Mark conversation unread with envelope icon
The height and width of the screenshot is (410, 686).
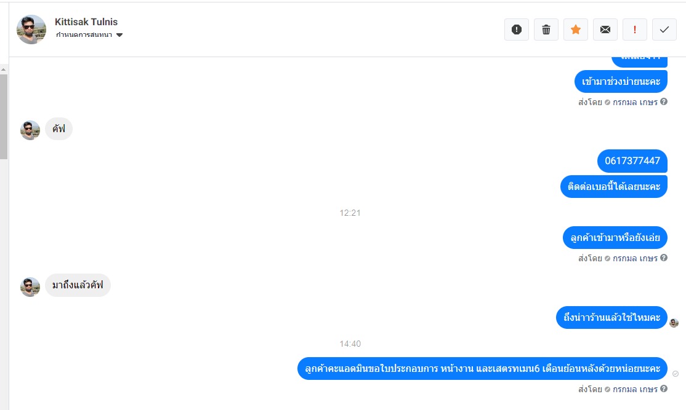click(605, 30)
